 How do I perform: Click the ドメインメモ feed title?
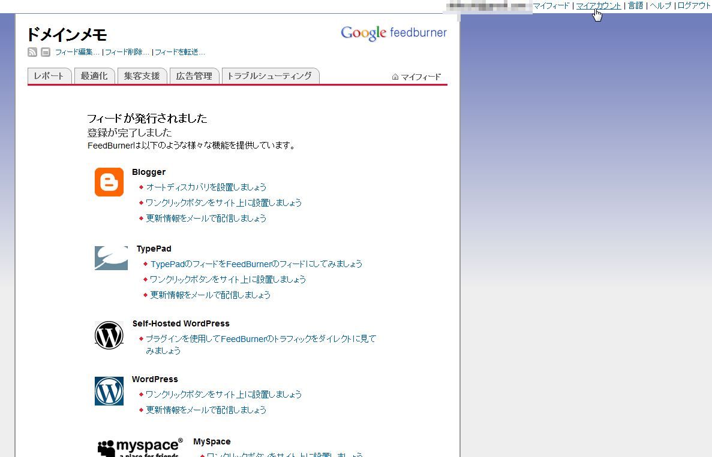[67, 35]
